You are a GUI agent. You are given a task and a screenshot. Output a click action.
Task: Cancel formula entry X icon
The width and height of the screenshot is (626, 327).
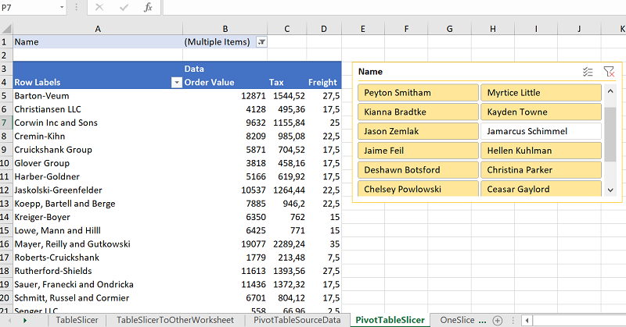point(99,7)
